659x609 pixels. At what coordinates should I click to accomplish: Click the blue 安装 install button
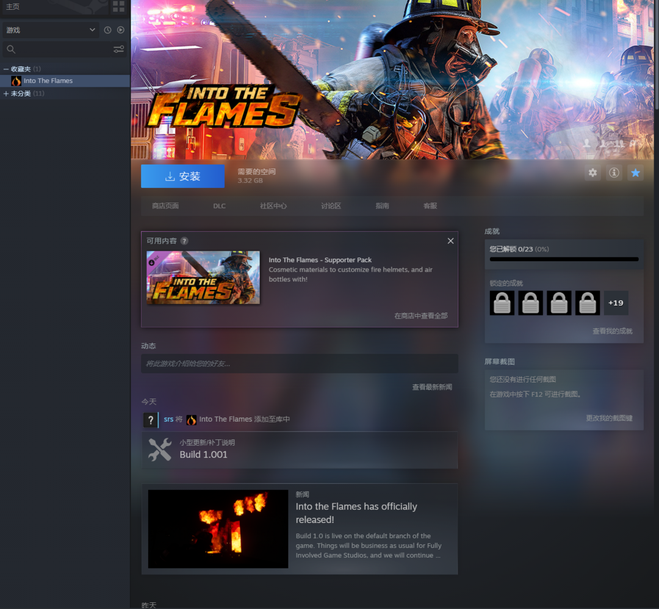click(x=183, y=176)
